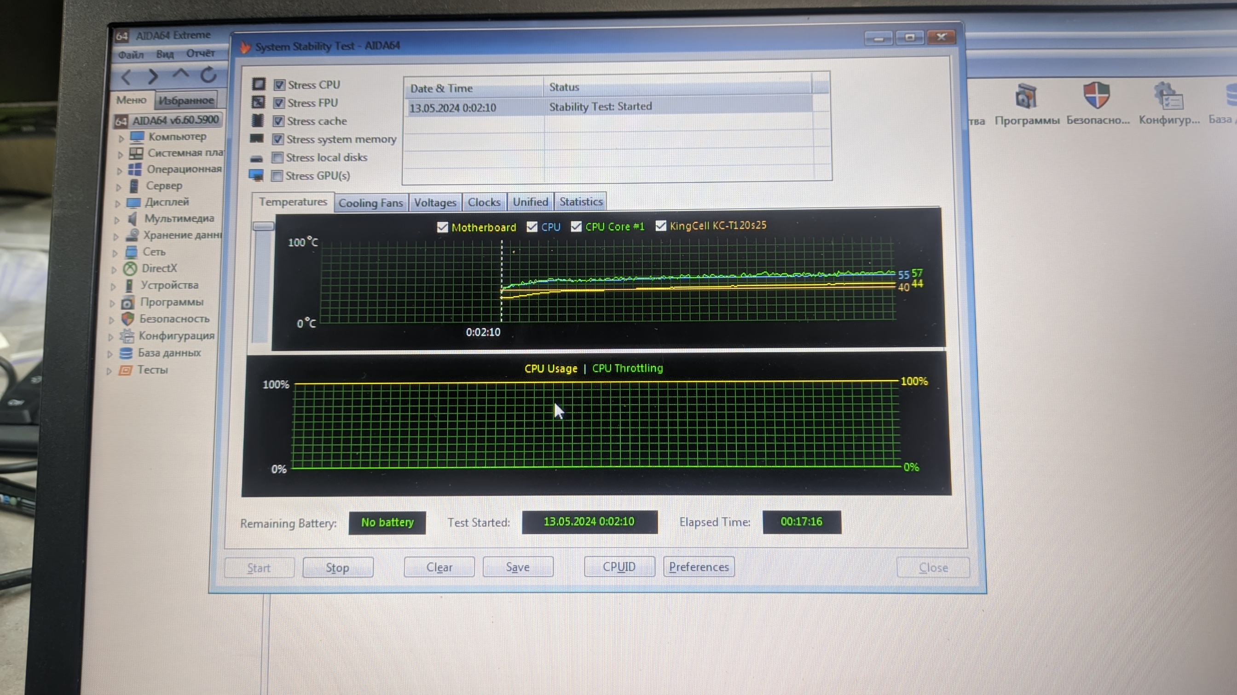Open the Файл menu

pos(131,55)
